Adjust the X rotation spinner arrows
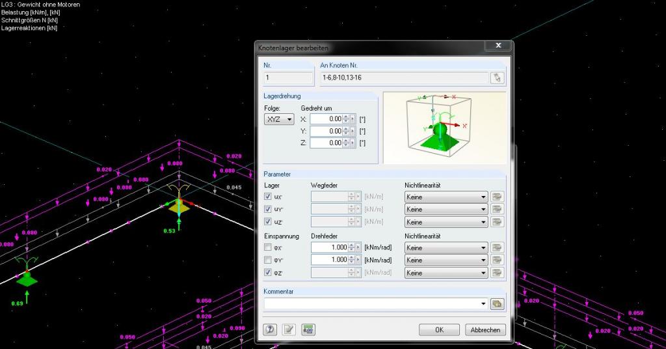 [346, 119]
